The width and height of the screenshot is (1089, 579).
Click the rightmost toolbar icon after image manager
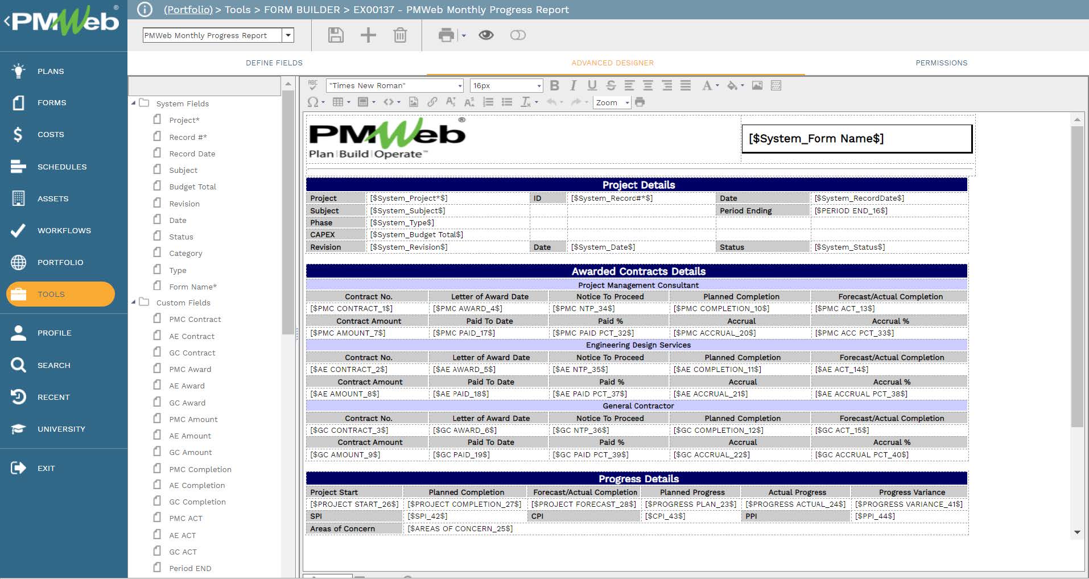tap(776, 85)
